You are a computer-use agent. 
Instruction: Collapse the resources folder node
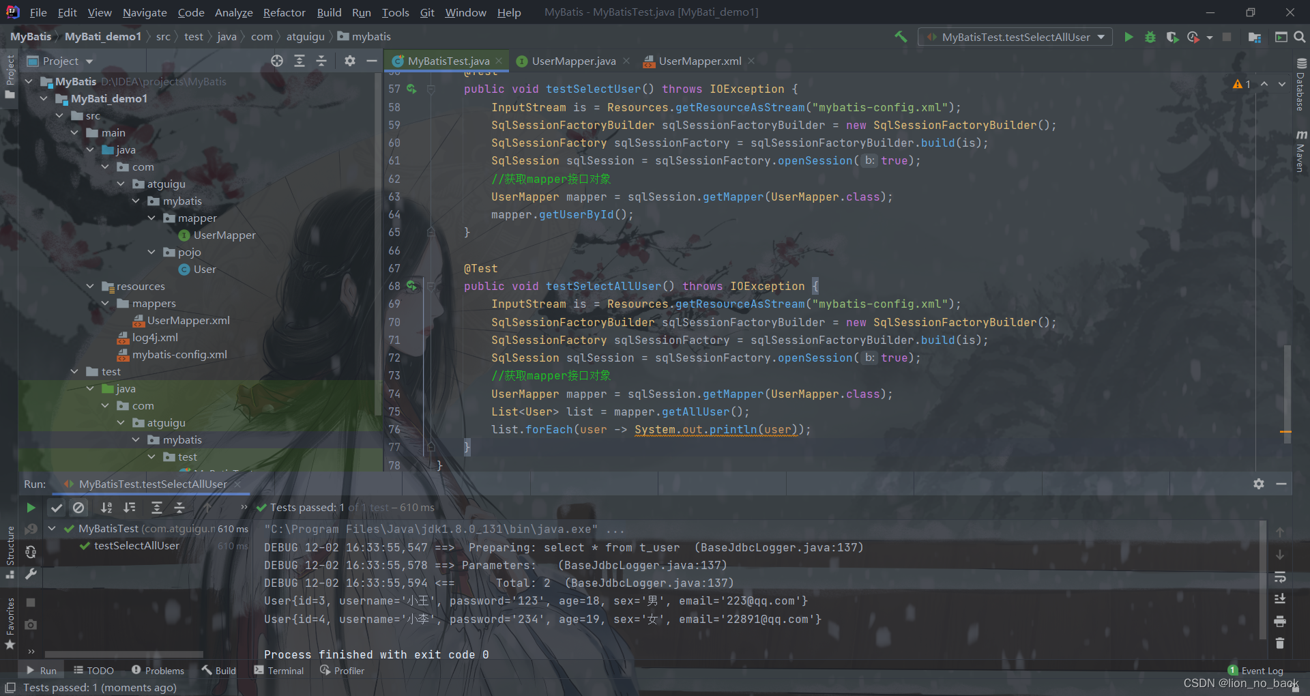(x=90, y=287)
